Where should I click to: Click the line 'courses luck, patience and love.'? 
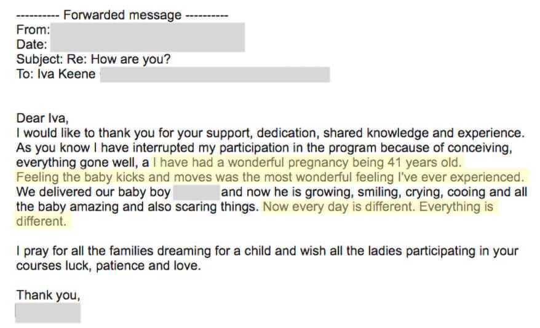click(x=108, y=266)
